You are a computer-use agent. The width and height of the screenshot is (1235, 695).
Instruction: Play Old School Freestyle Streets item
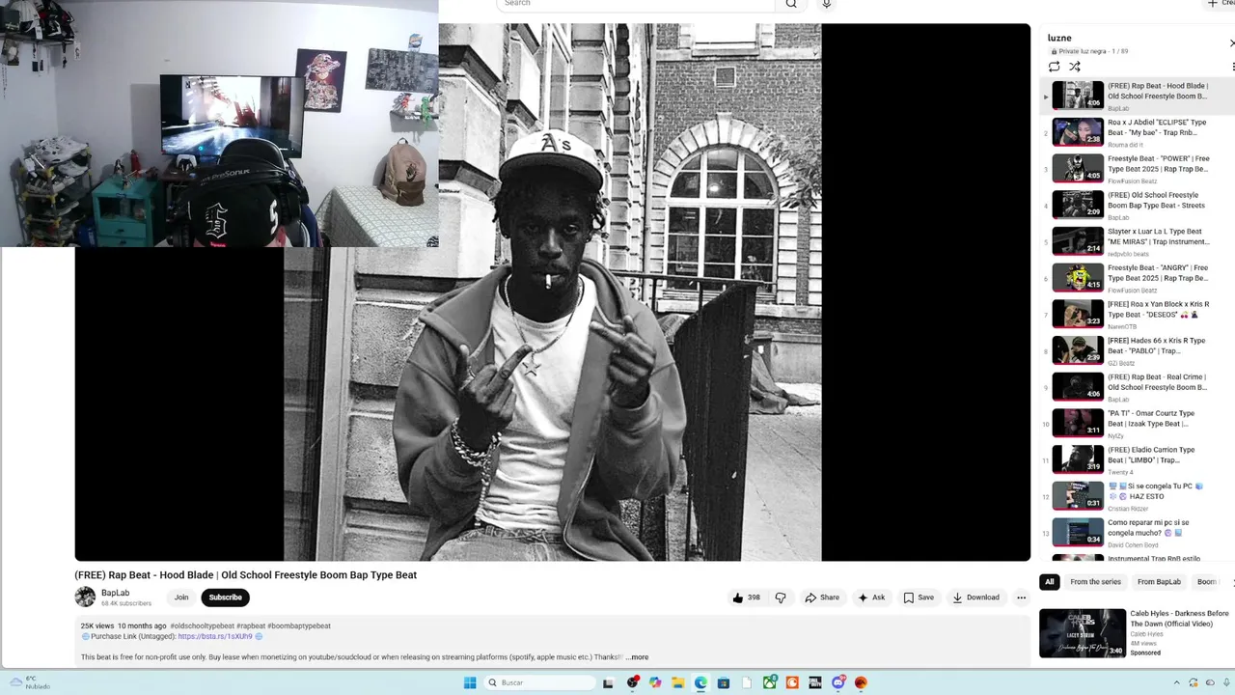1137,205
